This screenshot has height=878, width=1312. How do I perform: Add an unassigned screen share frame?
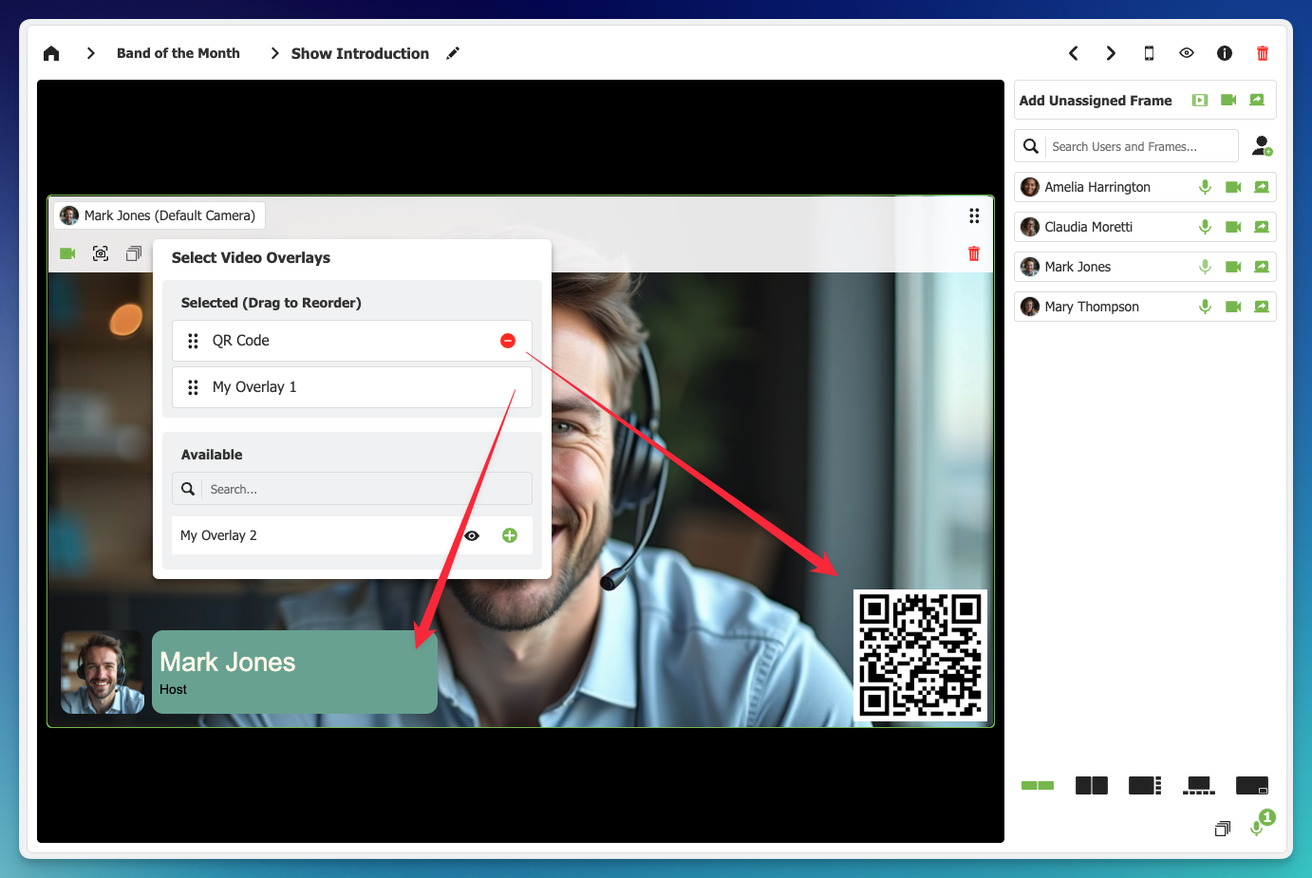1257,100
